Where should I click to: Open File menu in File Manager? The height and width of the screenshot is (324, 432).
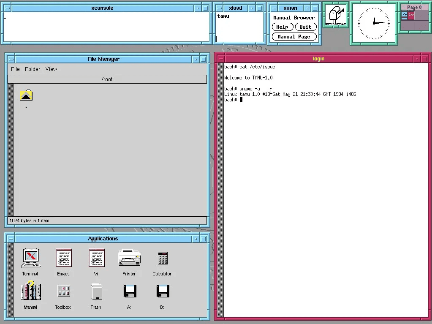(x=15, y=69)
